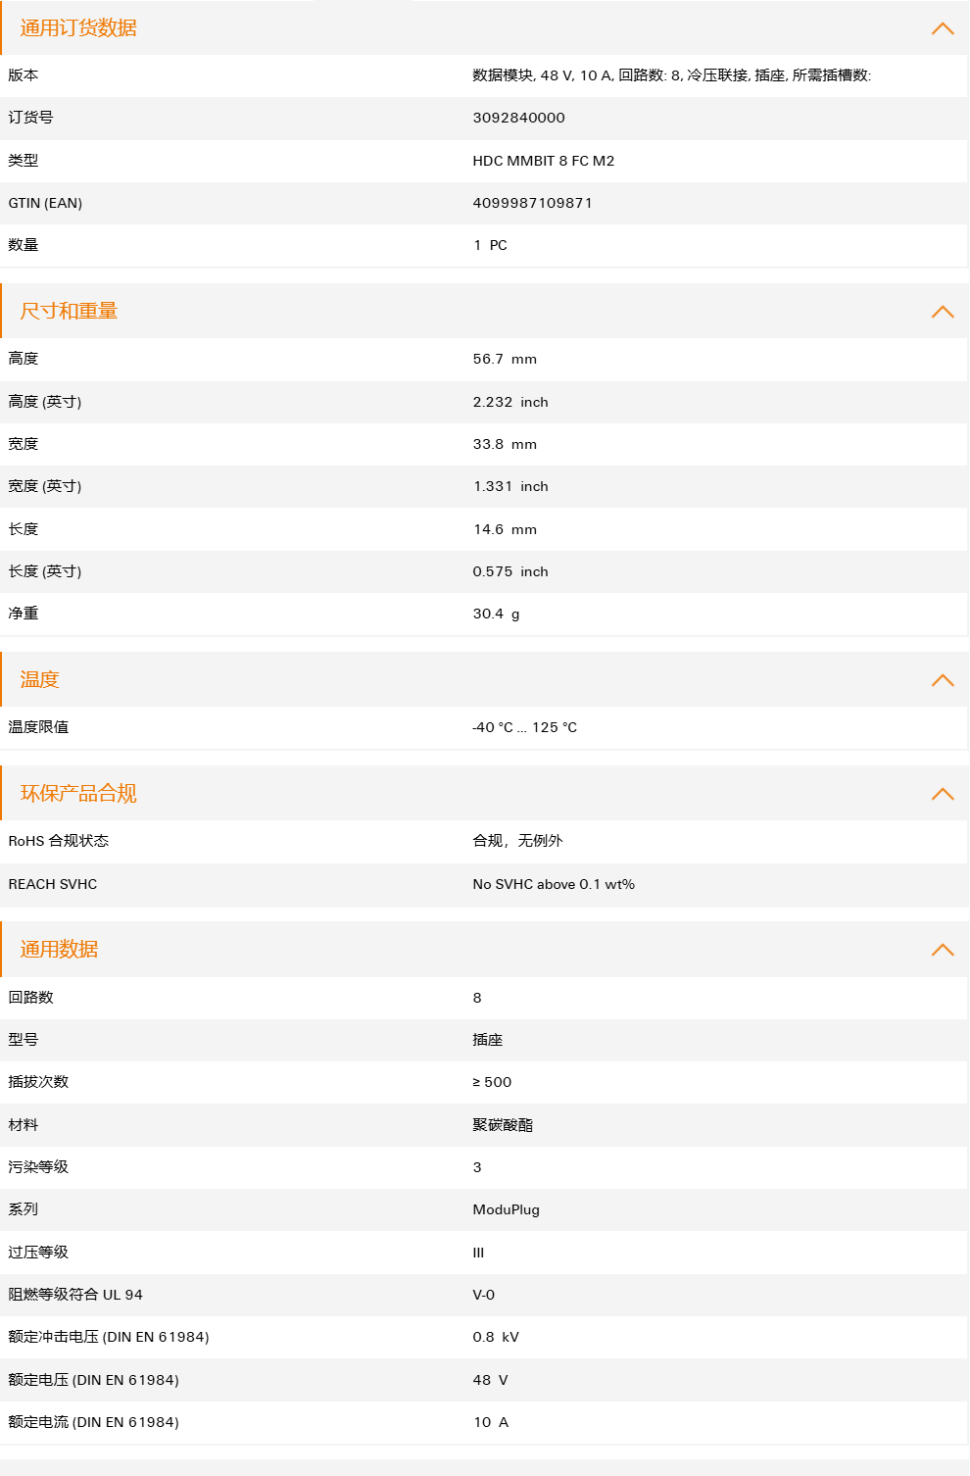Click RoHS status value 合规，无例外
The width and height of the screenshot is (970, 1476).
[517, 841]
